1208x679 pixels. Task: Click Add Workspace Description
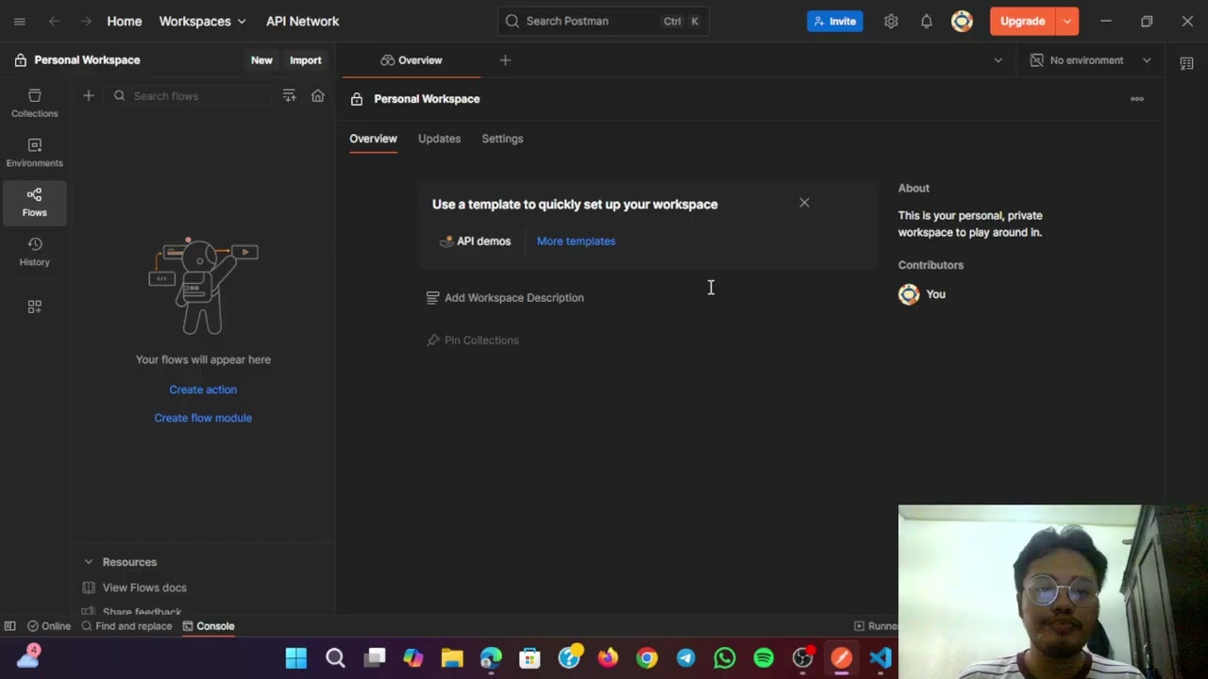[x=505, y=298]
